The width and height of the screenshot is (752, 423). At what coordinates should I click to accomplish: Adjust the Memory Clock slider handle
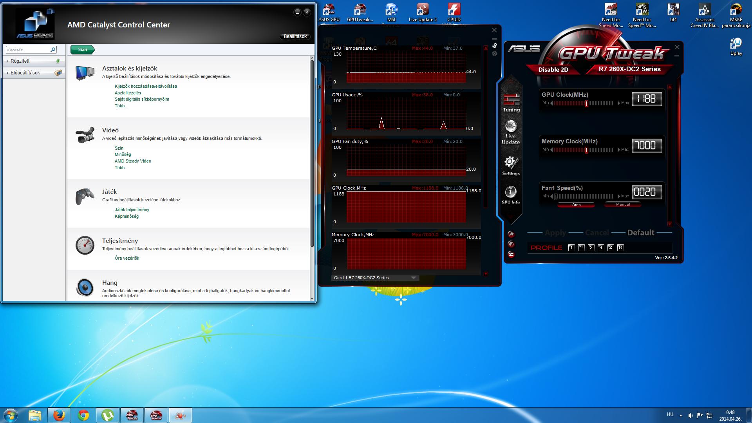pyautogui.click(x=586, y=150)
